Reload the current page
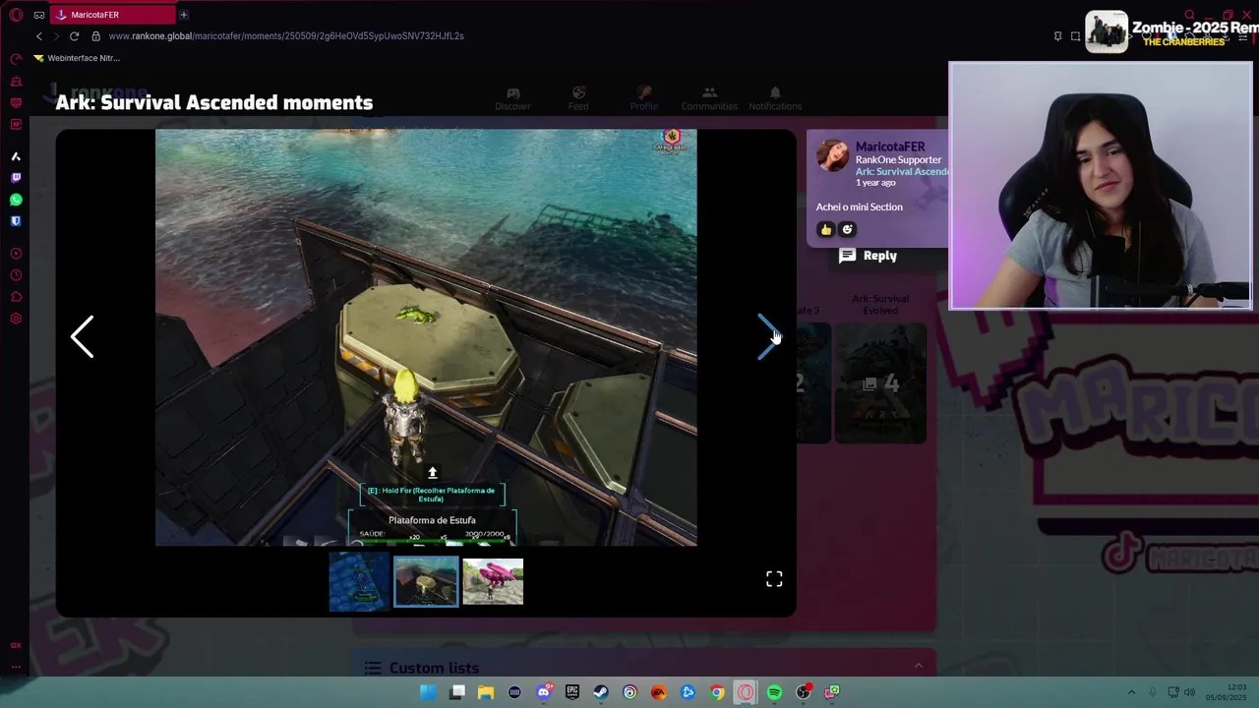This screenshot has height=708, width=1259. 74,36
